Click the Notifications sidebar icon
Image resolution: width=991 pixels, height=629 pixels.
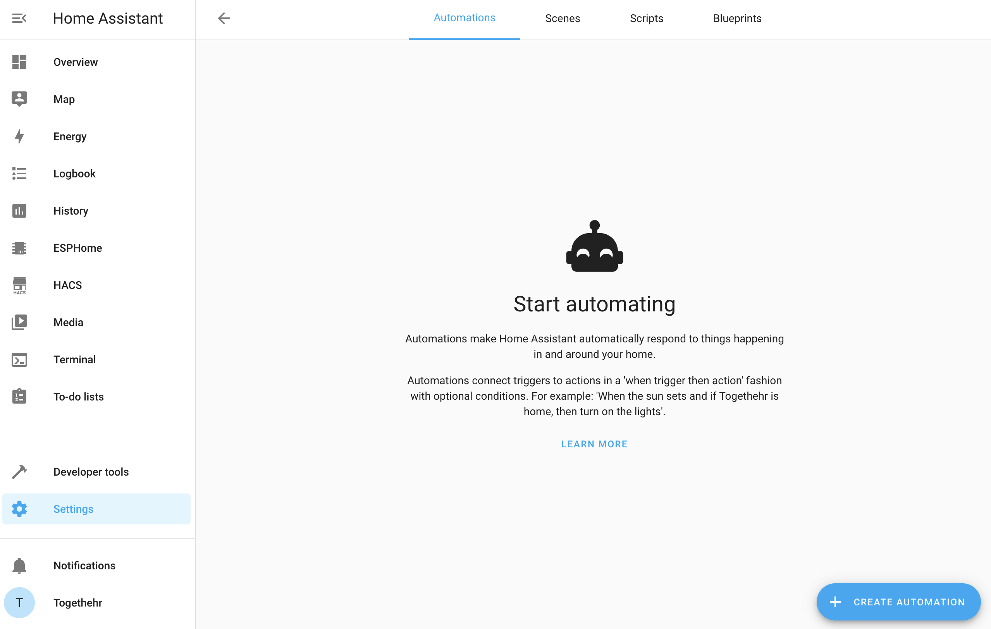tap(19, 565)
